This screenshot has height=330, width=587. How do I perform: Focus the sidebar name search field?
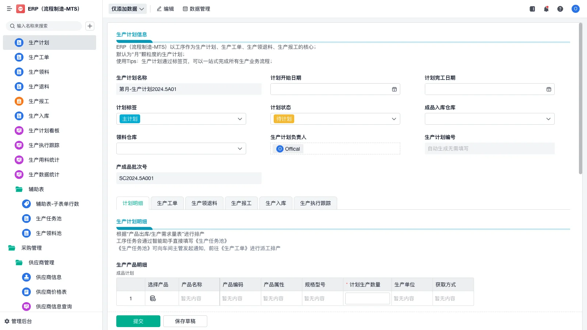tap(44, 26)
